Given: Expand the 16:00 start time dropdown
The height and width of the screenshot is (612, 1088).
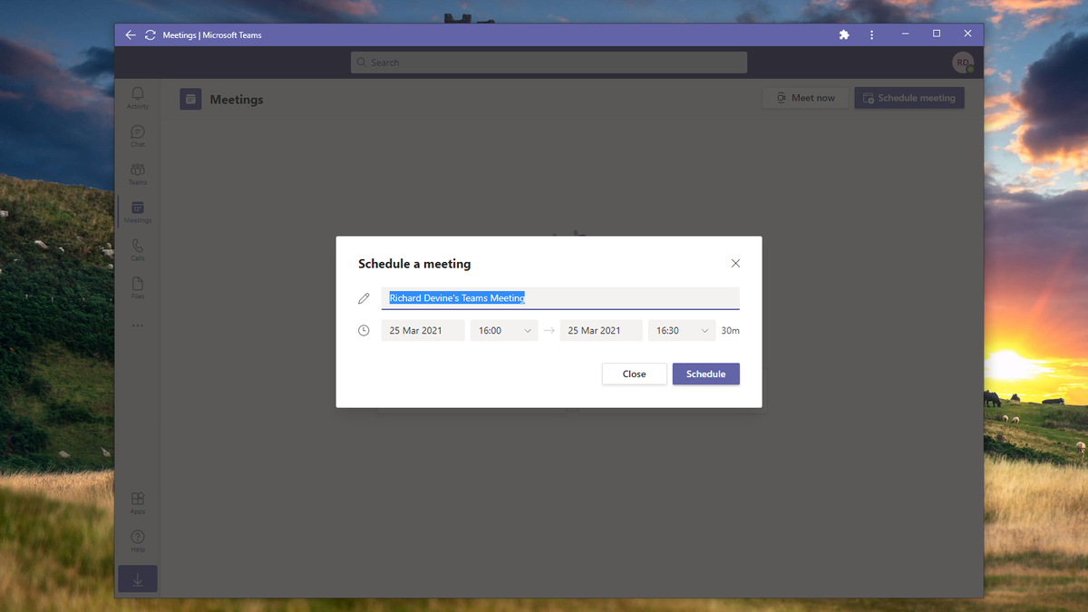Looking at the screenshot, I should (x=504, y=331).
